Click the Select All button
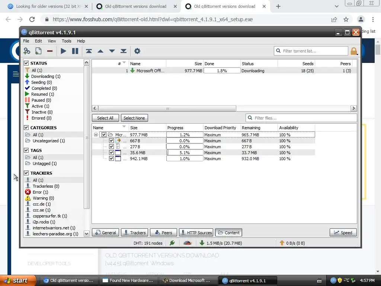 coord(105,118)
